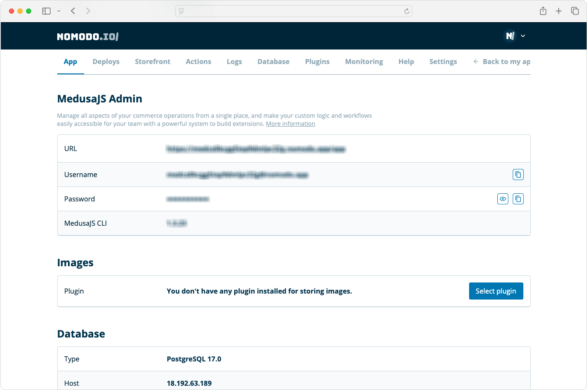Open a new browser tab
The width and height of the screenshot is (587, 390).
[x=559, y=11]
